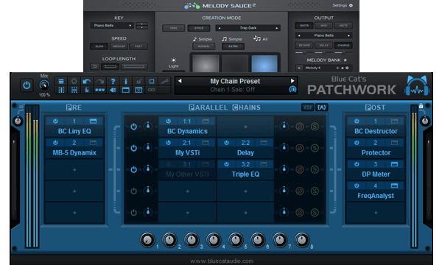
Task: Select next preset with right arrow
Action: pyautogui.click(x=292, y=81)
